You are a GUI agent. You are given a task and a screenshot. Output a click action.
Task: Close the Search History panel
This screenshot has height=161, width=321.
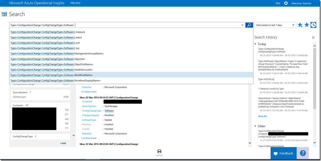pyautogui.click(x=313, y=38)
